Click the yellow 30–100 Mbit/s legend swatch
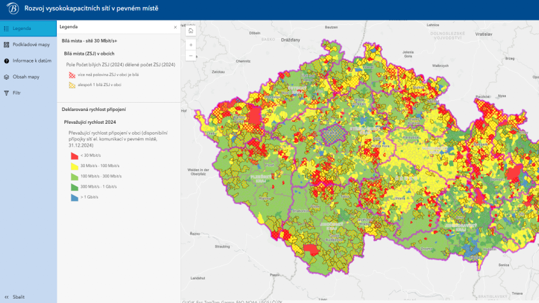Screen dimensions: 539x303 [74, 165]
